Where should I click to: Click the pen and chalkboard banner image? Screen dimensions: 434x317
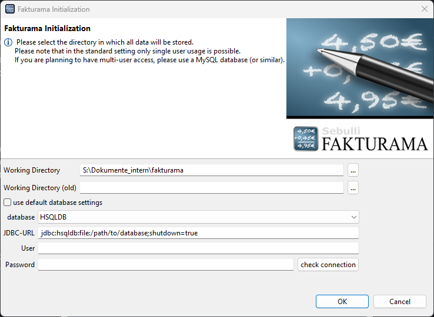pos(360,68)
